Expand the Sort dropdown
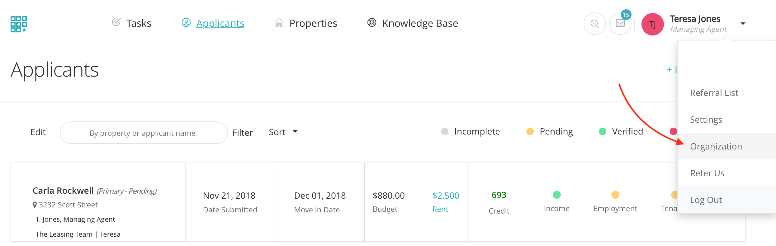This screenshot has width=776, height=246. point(283,132)
